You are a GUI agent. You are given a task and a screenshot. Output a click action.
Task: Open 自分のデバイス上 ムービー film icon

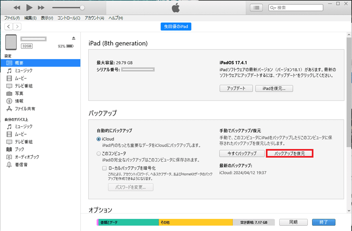9,134
